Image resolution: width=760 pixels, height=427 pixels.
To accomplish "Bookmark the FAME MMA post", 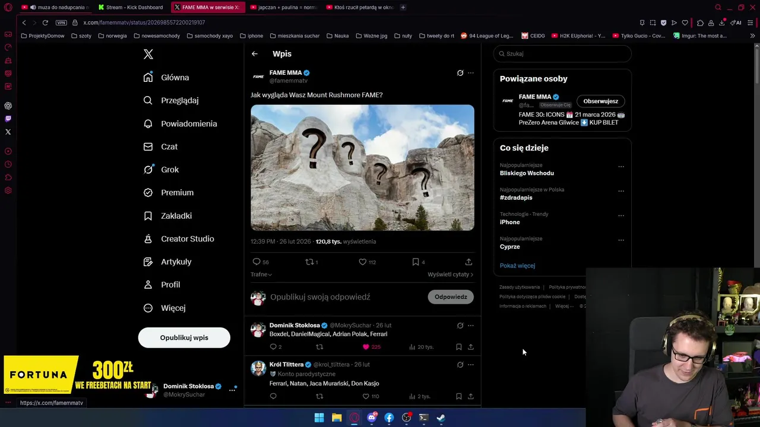I will click(419, 262).
